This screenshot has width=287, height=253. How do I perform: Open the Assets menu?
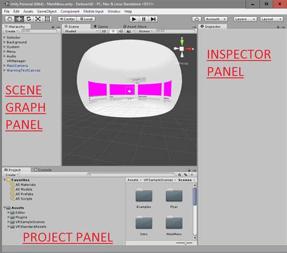pyautogui.click(x=28, y=12)
